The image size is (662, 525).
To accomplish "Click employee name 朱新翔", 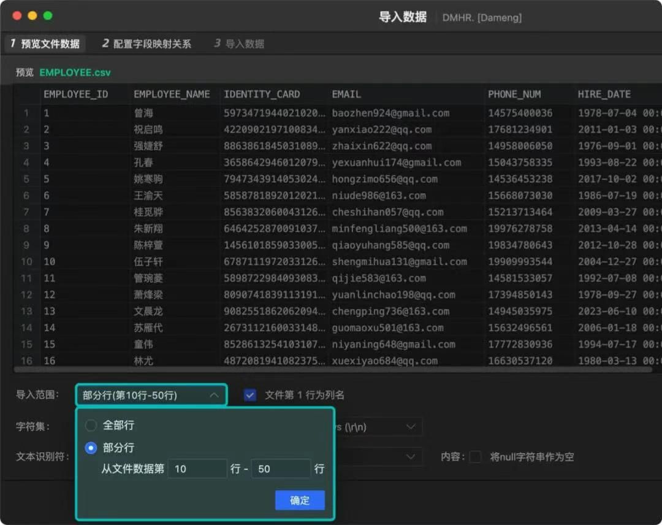I will [x=148, y=229].
